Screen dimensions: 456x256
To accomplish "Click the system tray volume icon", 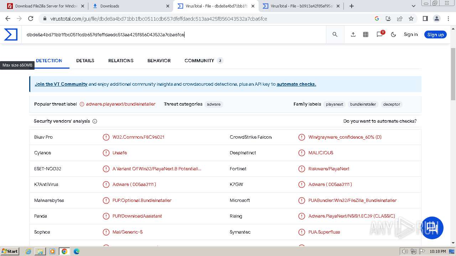I will click(x=405, y=251).
